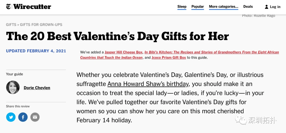Expand the More categories menu
The height and width of the screenshot is (133, 286).
click(x=224, y=7)
